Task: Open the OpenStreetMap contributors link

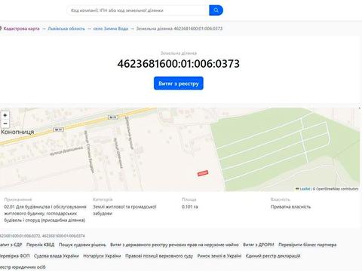Action: (337, 189)
